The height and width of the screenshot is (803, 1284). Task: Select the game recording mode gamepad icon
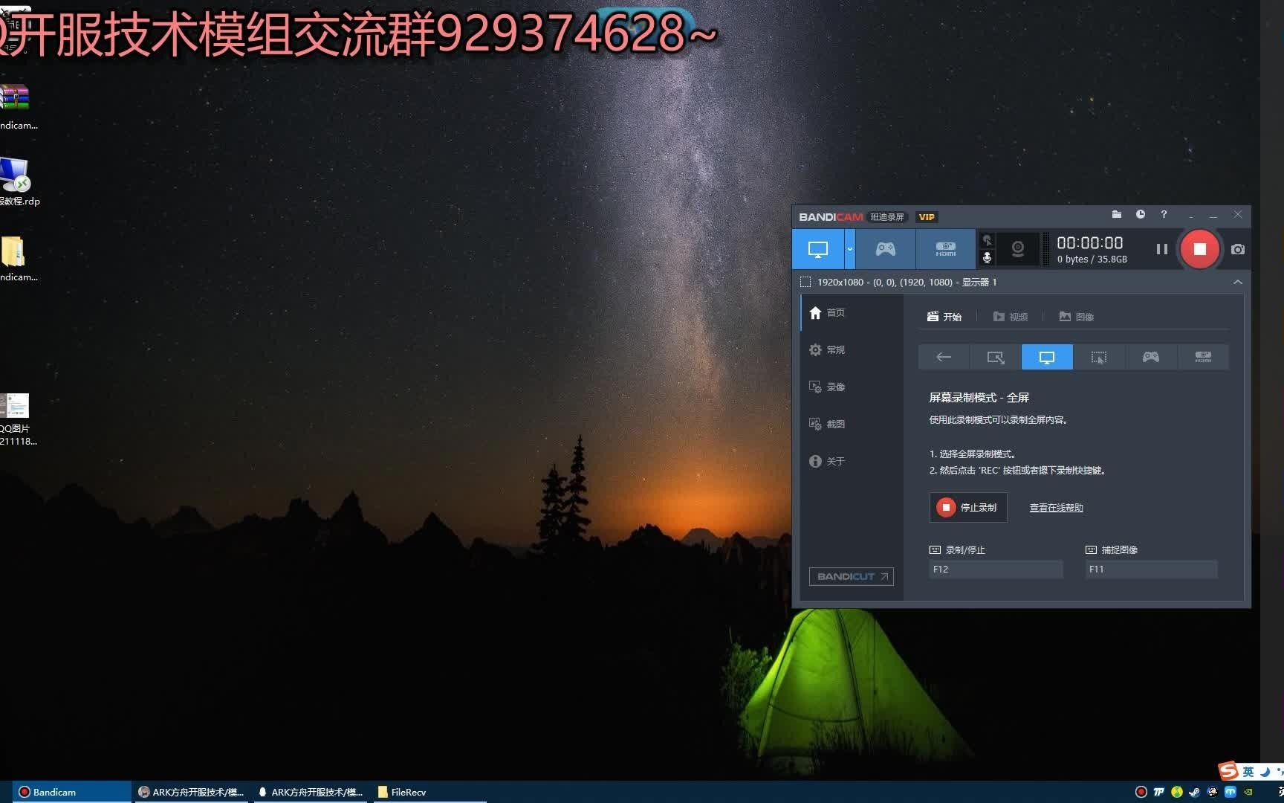coord(885,248)
